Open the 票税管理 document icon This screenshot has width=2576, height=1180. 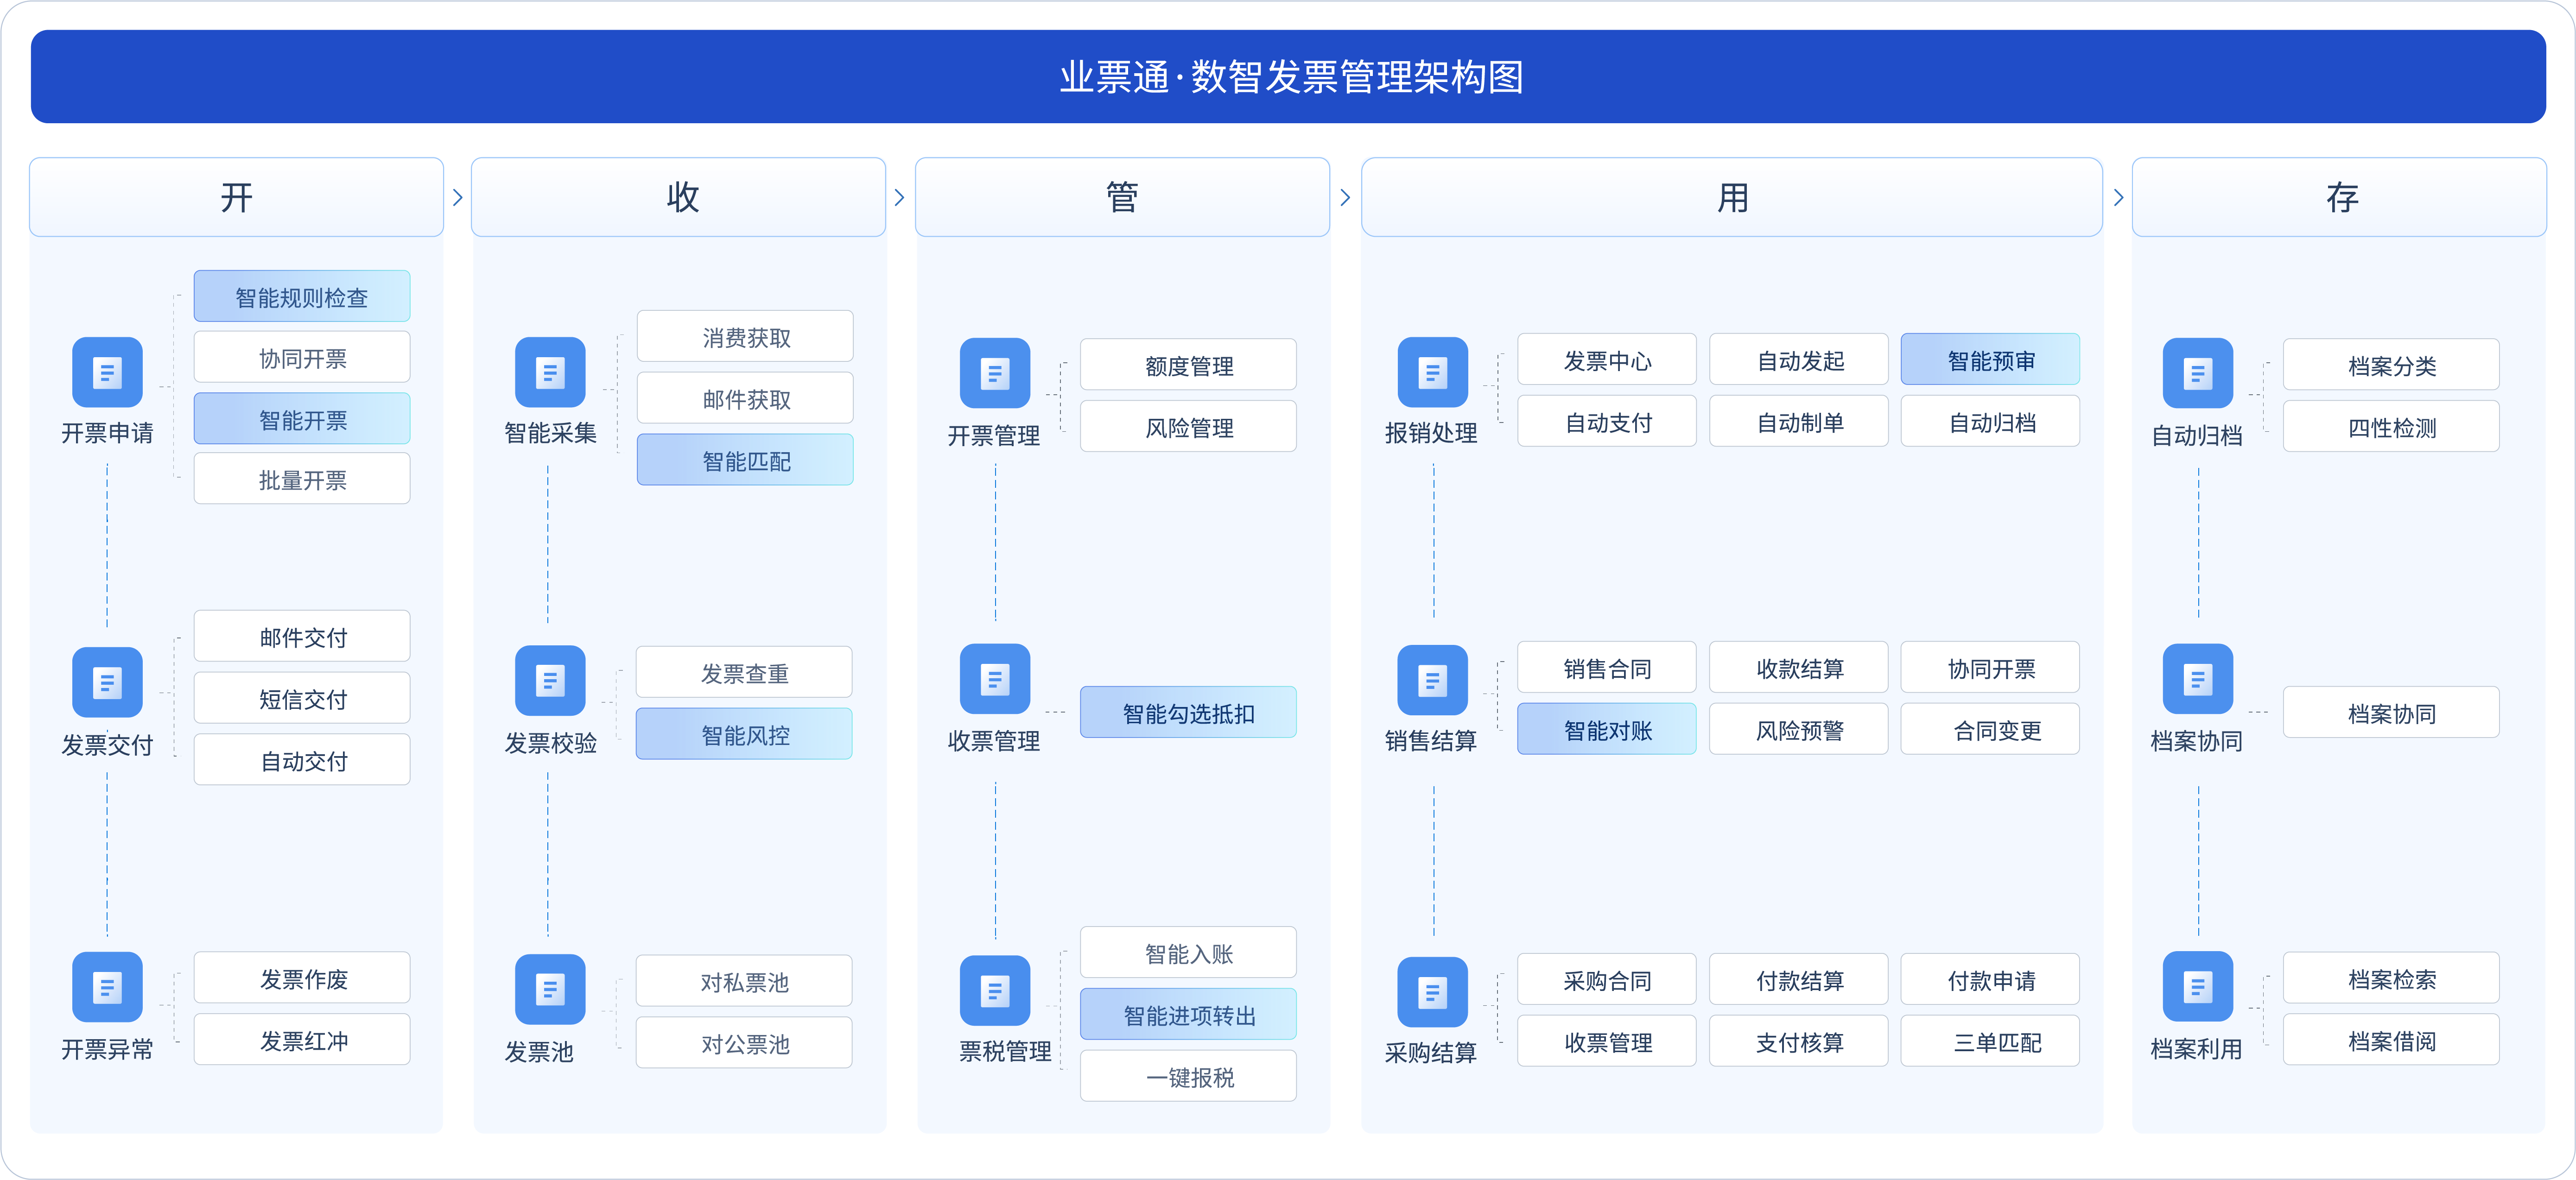tap(995, 991)
